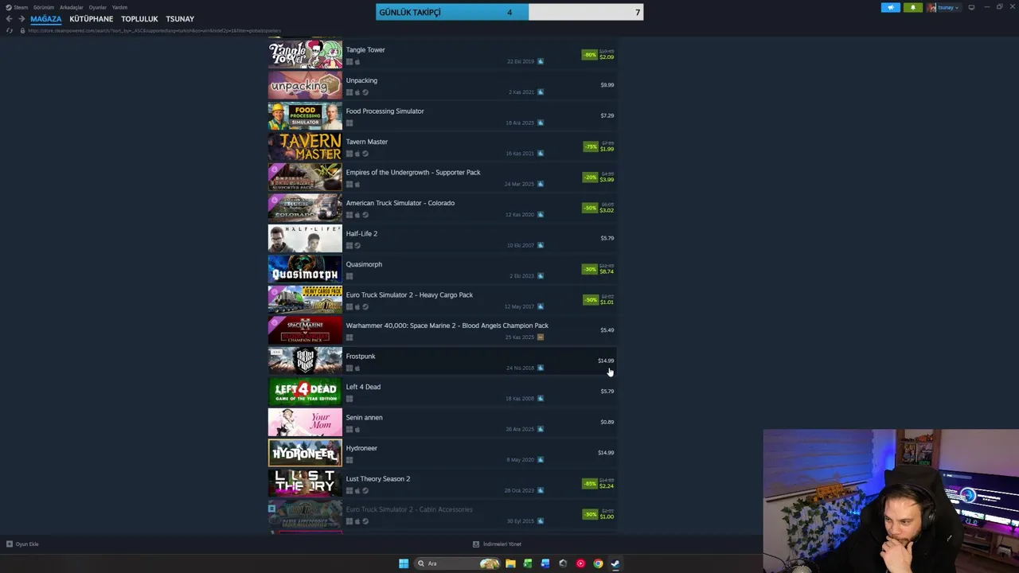Open the TSUNAY profile tab
The width and height of the screenshot is (1019, 573).
tap(180, 18)
